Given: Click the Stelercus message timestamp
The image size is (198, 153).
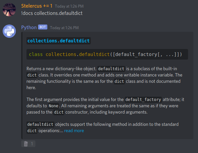Looking at the screenshot, I should click(x=69, y=6).
